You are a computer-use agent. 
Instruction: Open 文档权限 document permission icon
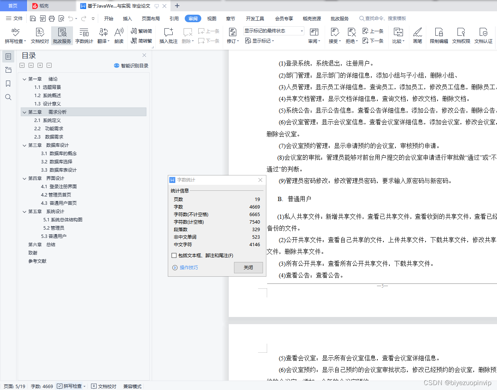461,36
